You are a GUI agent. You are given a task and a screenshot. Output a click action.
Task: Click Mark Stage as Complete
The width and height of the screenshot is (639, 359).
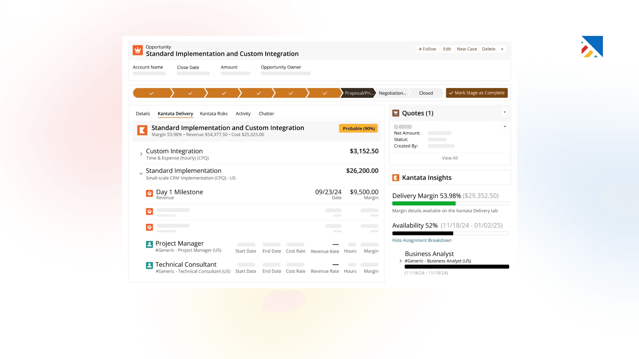pyautogui.click(x=476, y=93)
